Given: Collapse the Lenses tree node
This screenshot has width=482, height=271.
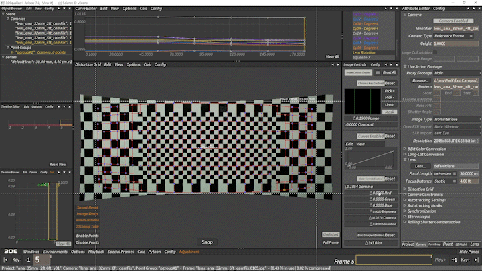Looking at the screenshot, I should pyautogui.click(x=3, y=57).
